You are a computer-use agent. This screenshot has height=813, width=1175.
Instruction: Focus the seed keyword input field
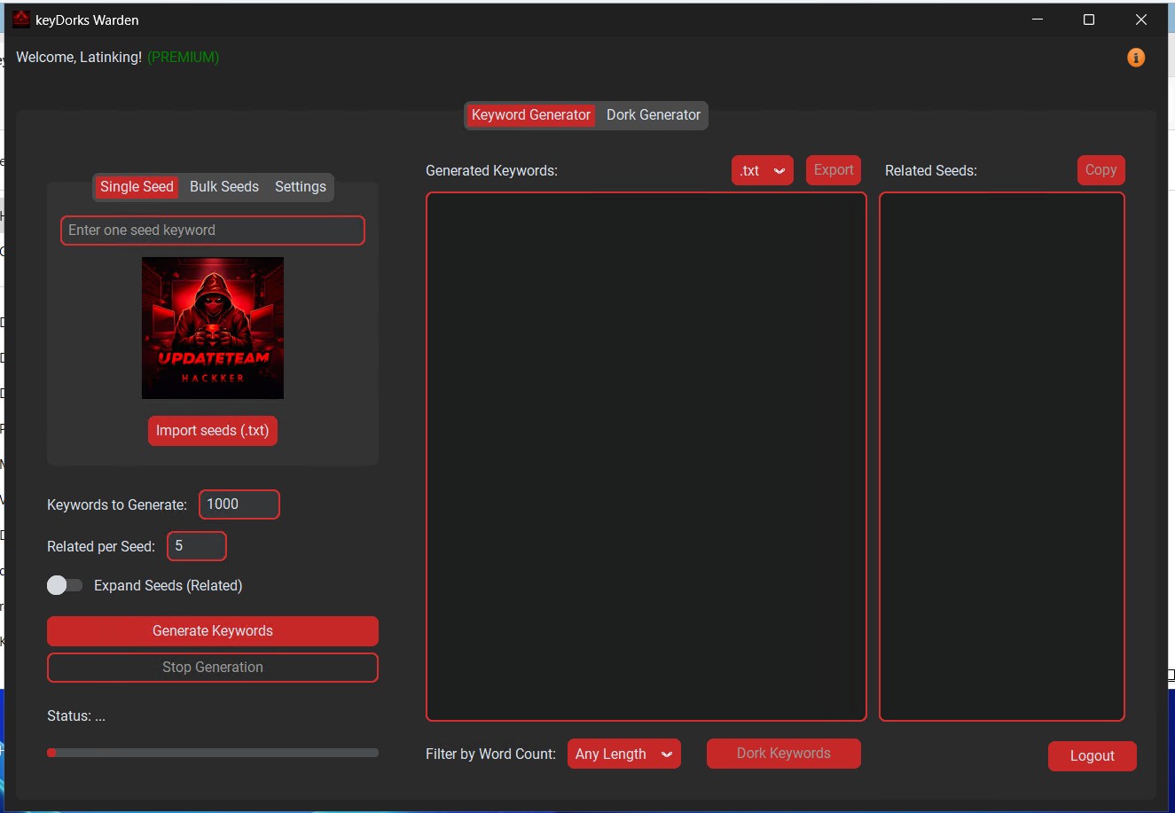[213, 231]
